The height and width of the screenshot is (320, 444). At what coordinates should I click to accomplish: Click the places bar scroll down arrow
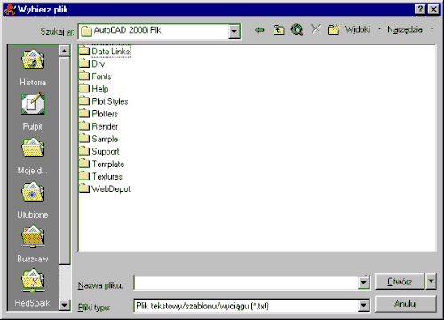click(x=64, y=304)
